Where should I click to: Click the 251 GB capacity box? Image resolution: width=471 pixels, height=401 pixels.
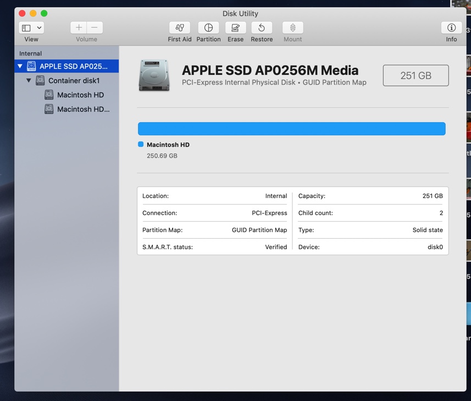pyautogui.click(x=415, y=76)
